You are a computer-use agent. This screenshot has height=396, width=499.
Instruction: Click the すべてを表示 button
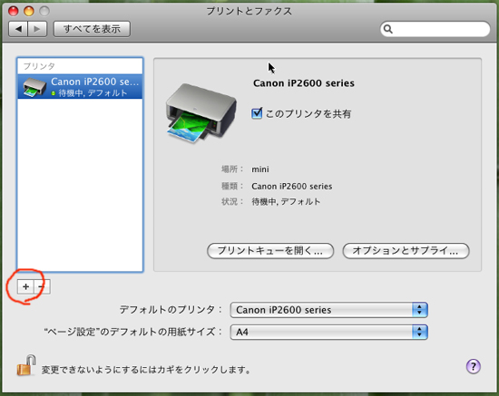click(92, 29)
